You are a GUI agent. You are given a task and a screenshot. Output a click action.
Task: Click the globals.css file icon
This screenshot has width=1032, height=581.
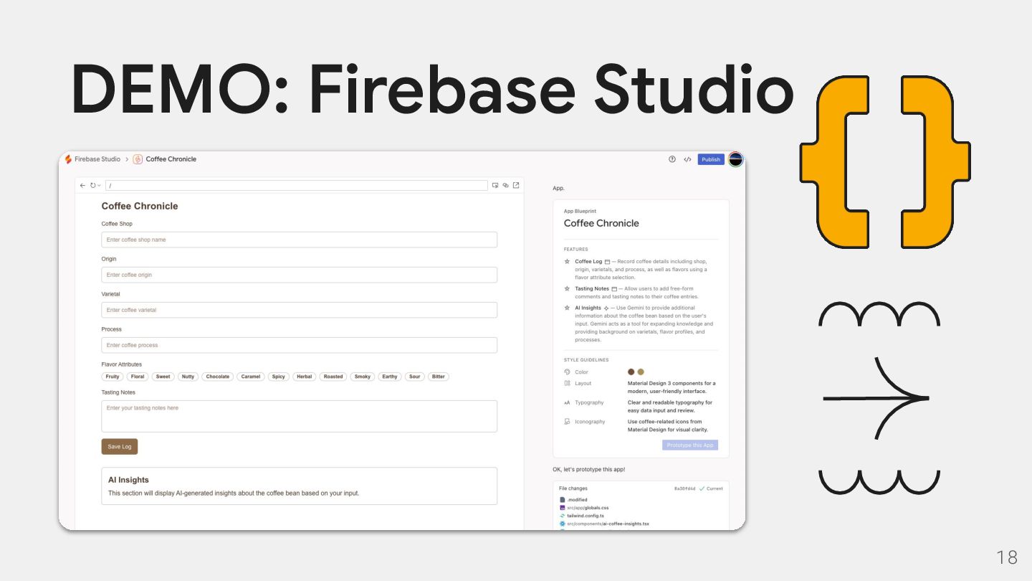(x=563, y=508)
